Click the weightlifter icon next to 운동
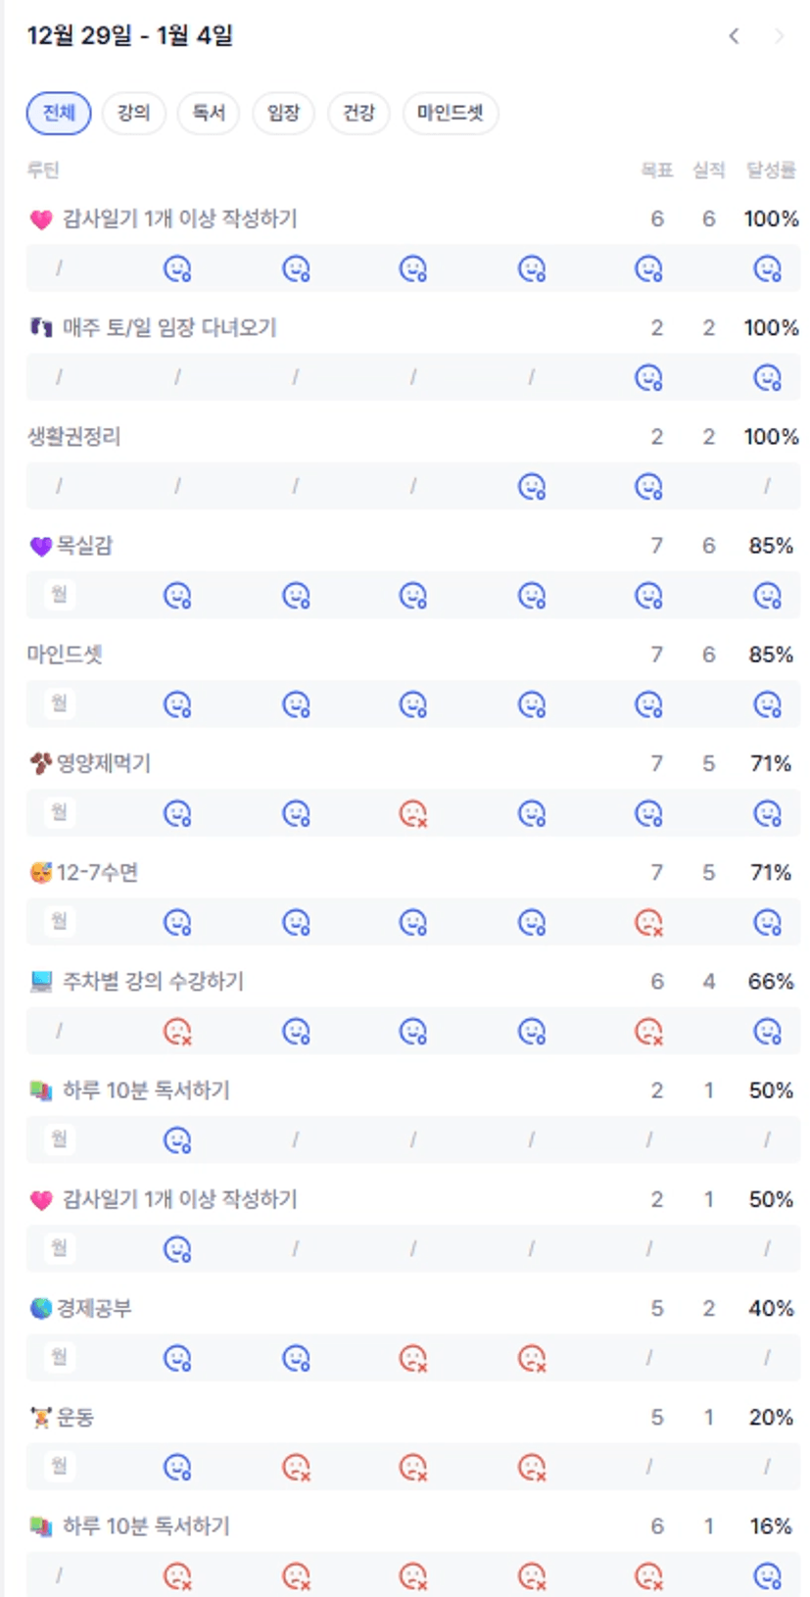The image size is (810, 1597). point(40,1417)
